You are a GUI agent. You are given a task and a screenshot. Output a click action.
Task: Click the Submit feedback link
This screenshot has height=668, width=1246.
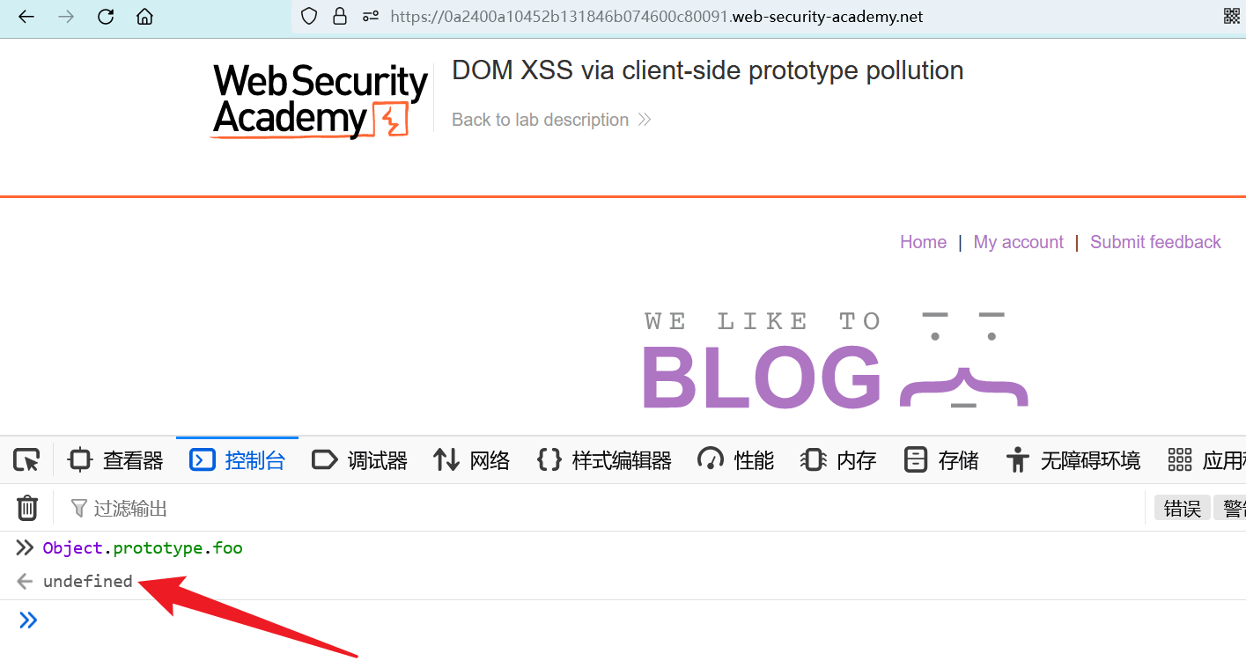[x=1155, y=242]
